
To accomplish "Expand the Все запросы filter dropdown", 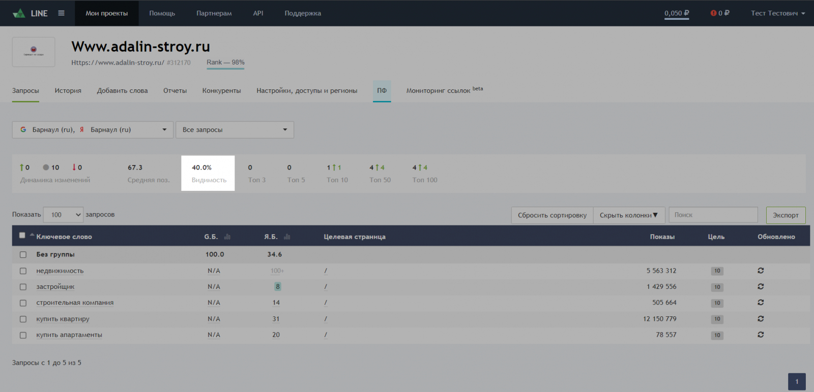I will pyautogui.click(x=235, y=129).
